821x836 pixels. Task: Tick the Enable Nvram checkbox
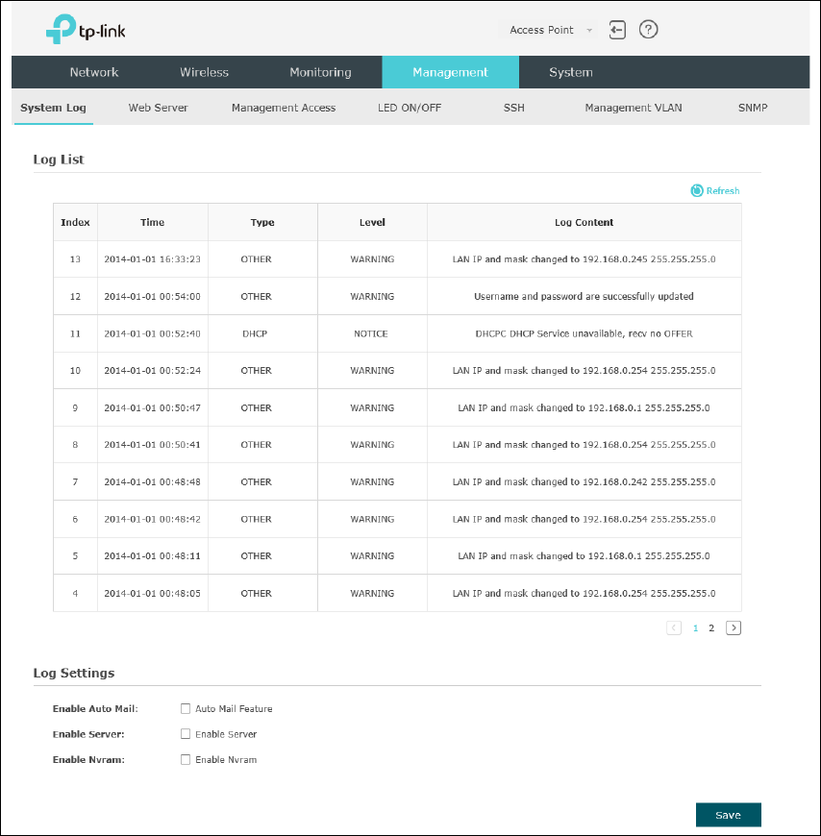pyautogui.click(x=186, y=760)
